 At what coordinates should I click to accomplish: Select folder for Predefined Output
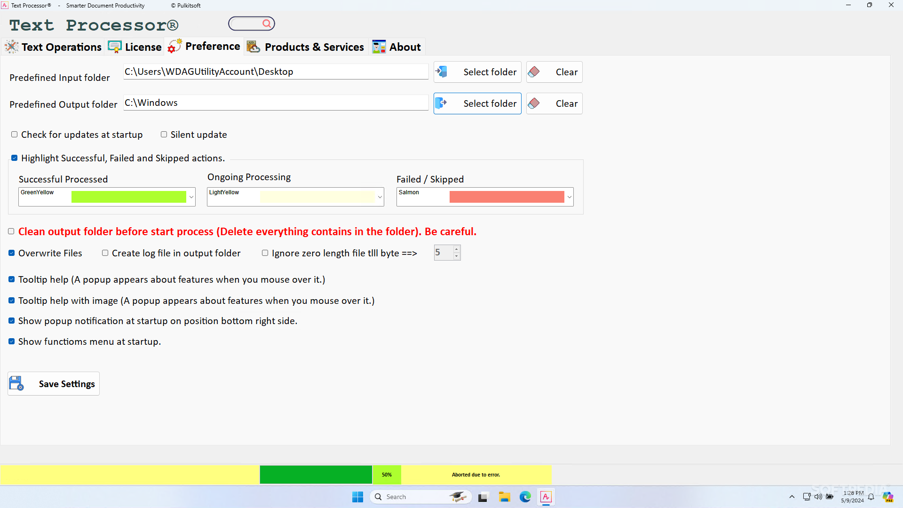[477, 103]
